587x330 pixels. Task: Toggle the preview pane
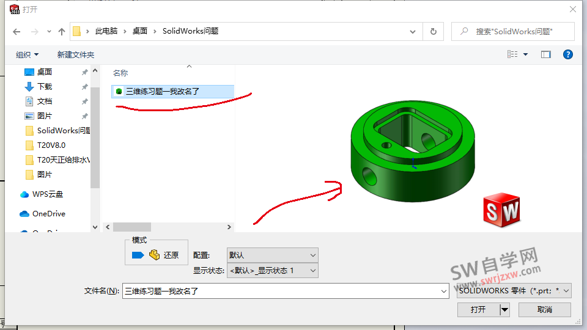click(546, 54)
